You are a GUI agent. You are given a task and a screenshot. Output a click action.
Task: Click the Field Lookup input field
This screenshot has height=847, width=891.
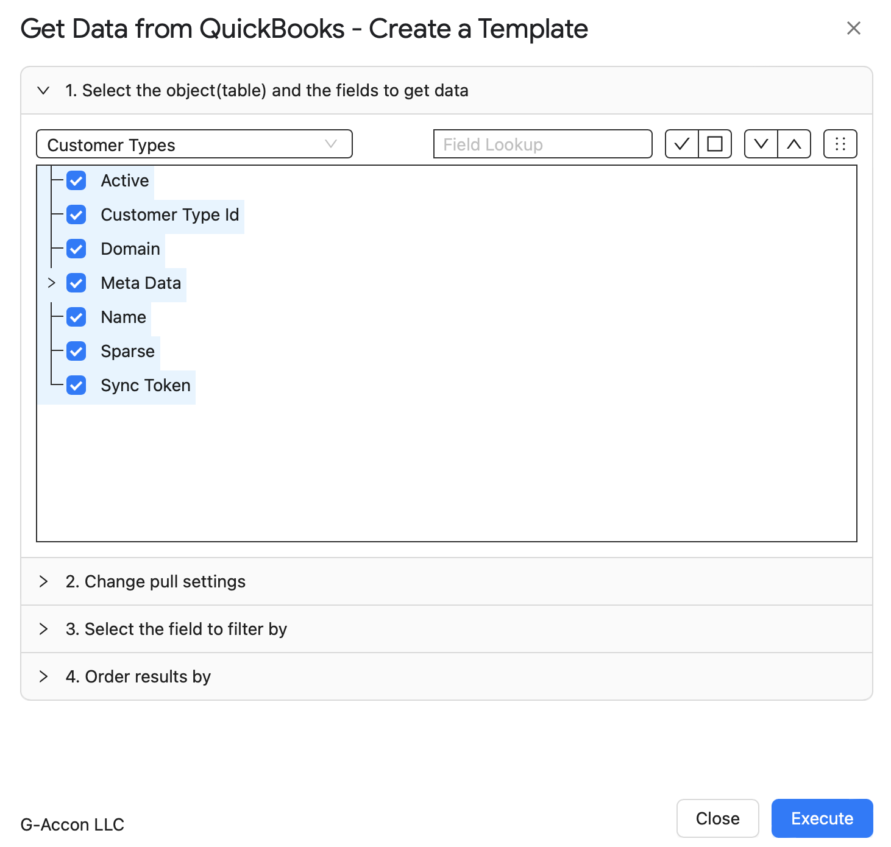coord(543,144)
